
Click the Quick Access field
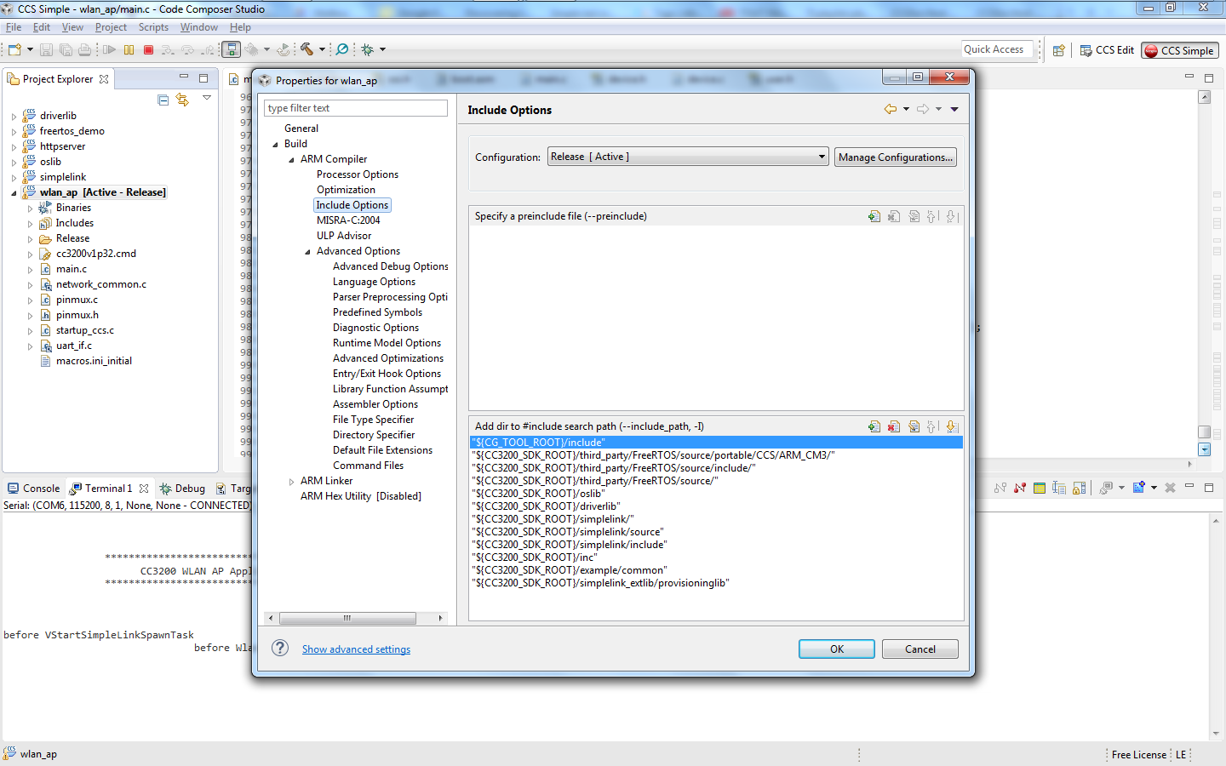click(997, 49)
